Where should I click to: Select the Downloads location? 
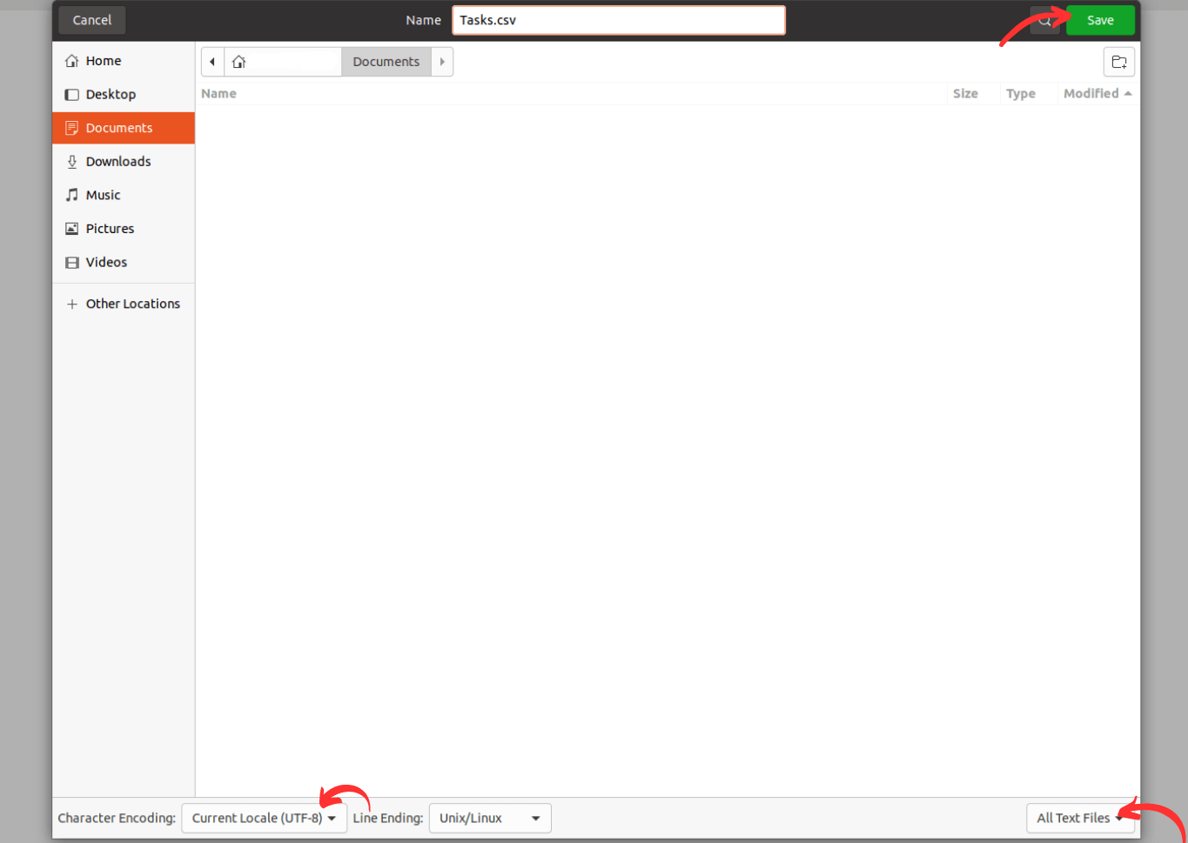pyautogui.click(x=117, y=161)
